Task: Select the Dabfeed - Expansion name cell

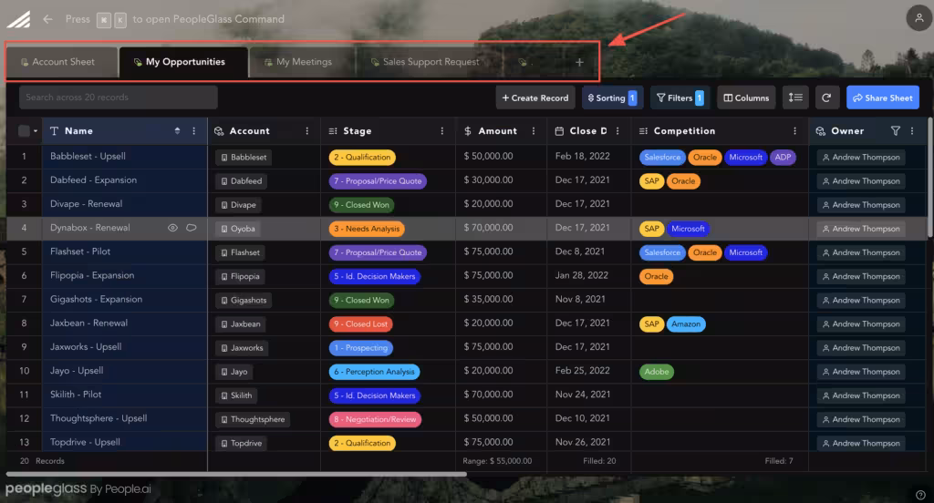Action: (124, 180)
